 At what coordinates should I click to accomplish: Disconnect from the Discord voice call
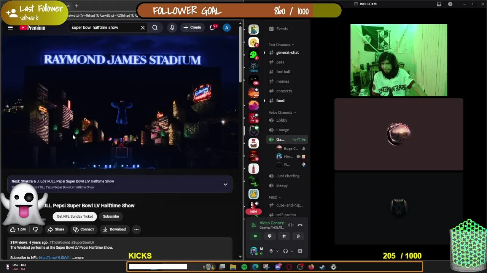[x=300, y=225]
